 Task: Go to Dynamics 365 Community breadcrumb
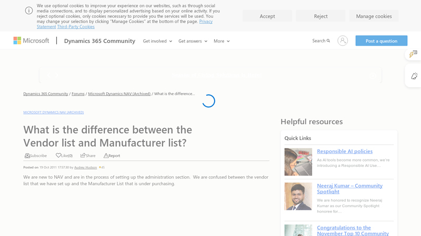(x=46, y=94)
